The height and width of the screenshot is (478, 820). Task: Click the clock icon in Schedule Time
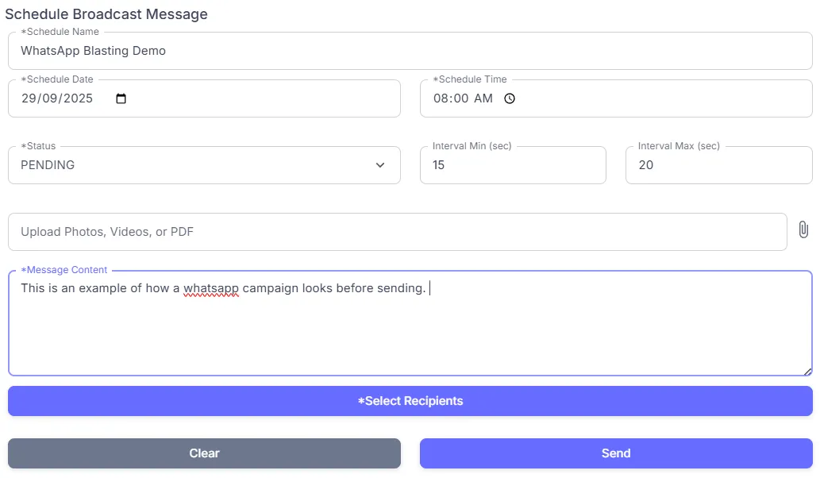[510, 99]
